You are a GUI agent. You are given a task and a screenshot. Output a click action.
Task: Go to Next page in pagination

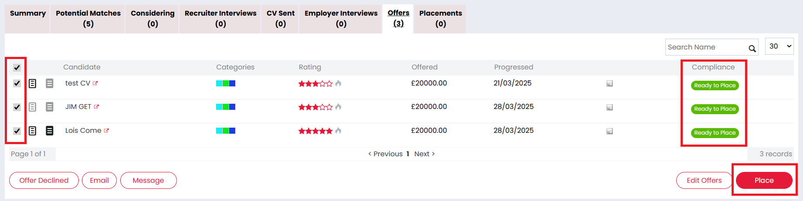coord(424,154)
